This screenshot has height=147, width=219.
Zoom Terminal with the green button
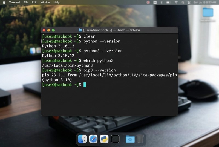pos(53,30)
